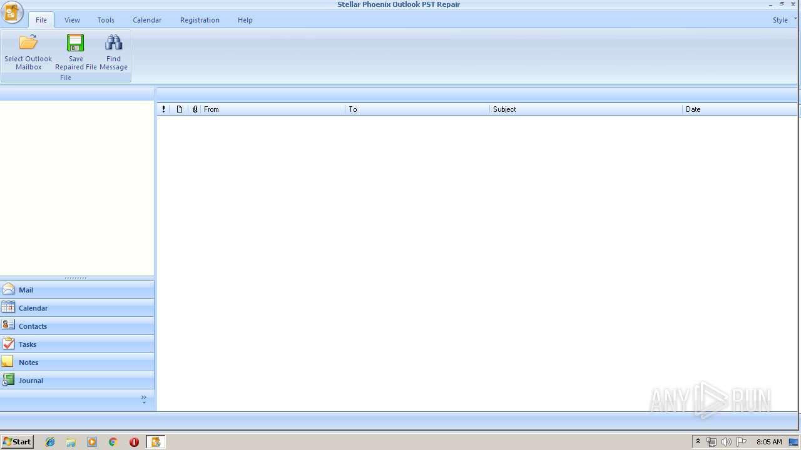Screen dimensions: 801x450
Task: Sort by attachment paperclip column
Action: pyautogui.click(x=195, y=109)
